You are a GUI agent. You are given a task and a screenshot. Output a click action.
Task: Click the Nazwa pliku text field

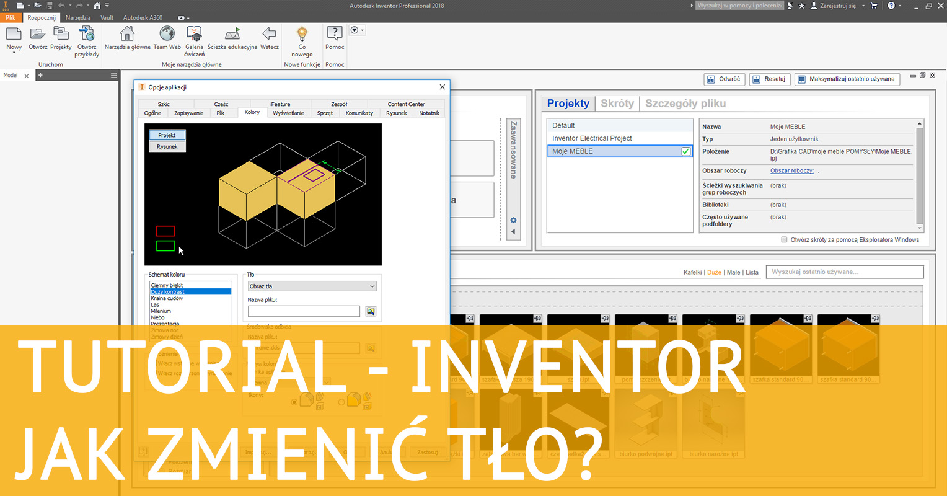(304, 311)
